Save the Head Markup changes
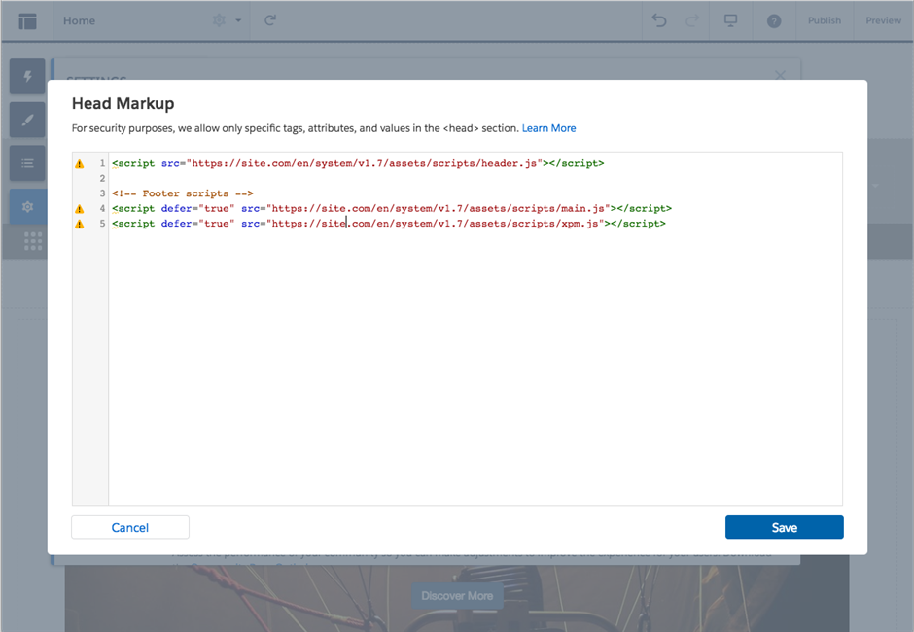The width and height of the screenshot is (914, 632). point(784,527)
